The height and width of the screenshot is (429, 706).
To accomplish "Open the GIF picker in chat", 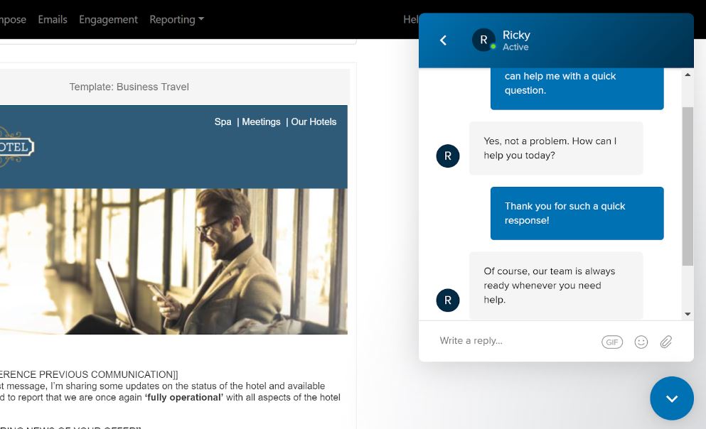I will click(x=612, y=342).
